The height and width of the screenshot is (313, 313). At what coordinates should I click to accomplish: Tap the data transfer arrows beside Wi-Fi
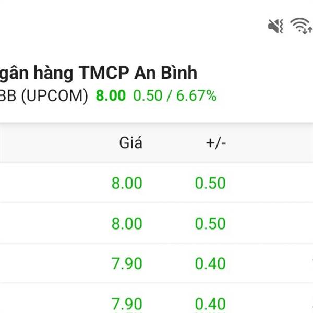tap(308, 30)
